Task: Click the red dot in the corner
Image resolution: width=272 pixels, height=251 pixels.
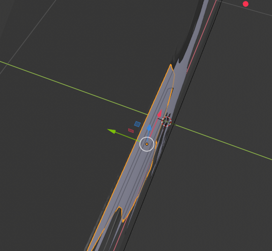Action: 245,4
